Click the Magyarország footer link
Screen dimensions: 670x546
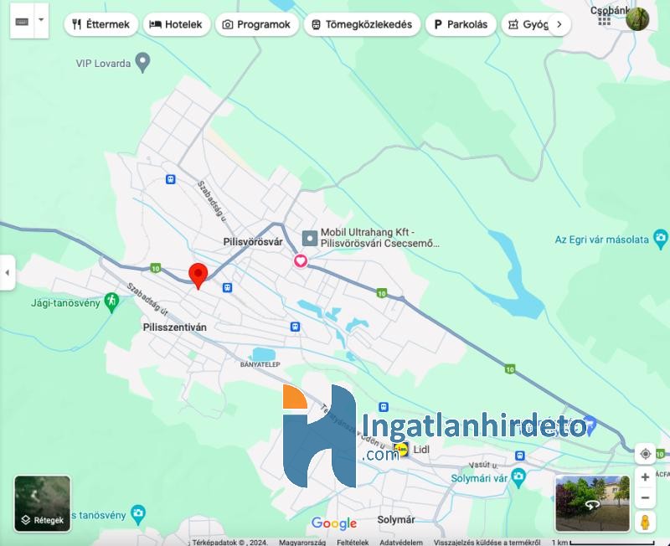[x=302, y=542]
